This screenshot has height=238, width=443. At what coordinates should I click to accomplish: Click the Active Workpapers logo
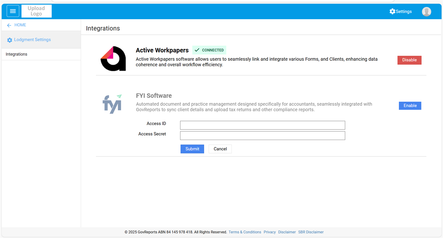pyautogui.click(x=113, y=59)
